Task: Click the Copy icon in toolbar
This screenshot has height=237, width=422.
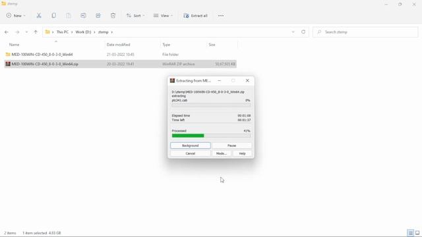Action: [53, 16]
